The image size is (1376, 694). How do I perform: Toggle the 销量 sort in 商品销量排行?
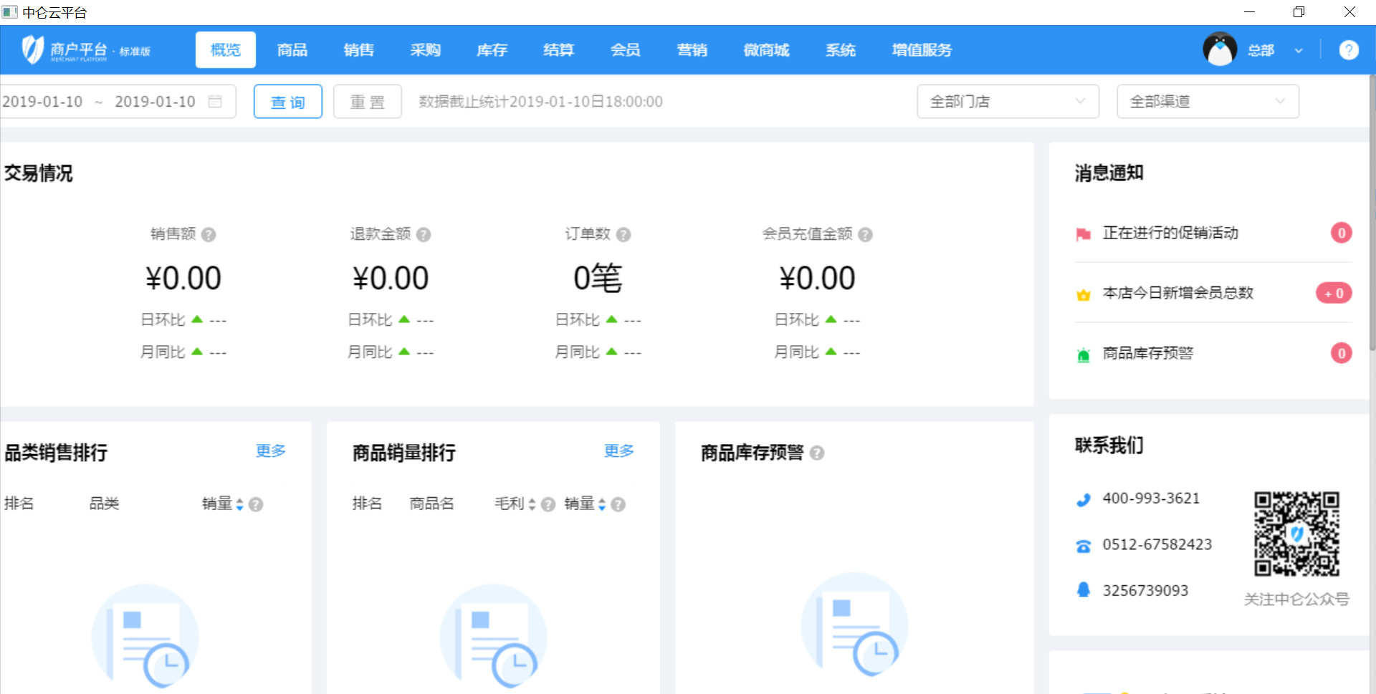(x=601, y=503)
